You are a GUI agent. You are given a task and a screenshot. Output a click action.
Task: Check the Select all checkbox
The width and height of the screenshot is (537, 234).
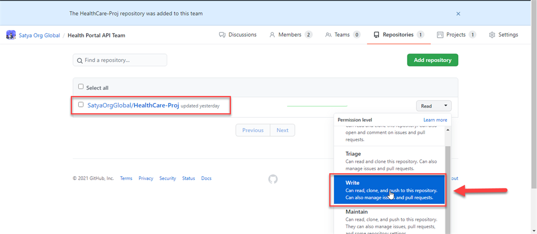[81, 86]
